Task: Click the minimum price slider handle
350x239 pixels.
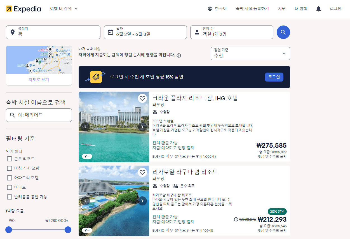Action: point(9,230)
